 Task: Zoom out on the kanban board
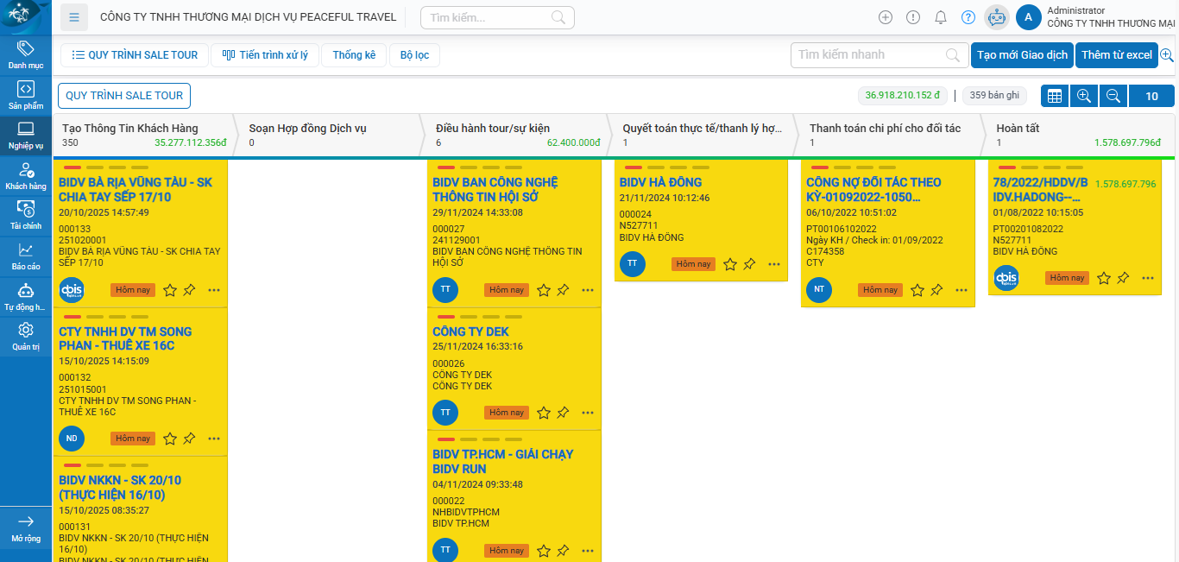[1113, 96]
